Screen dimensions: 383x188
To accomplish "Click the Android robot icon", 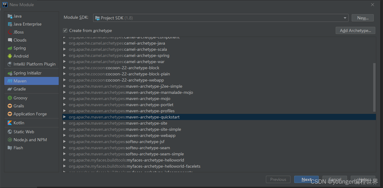I will tap(10, 56).
